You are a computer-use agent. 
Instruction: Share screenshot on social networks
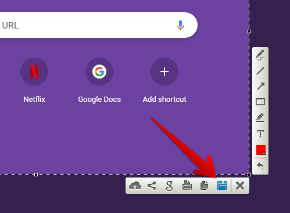pyautogui.click(x=152, y=186)
